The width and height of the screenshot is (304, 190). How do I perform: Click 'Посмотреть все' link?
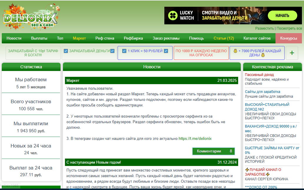pyautogui.click(x=289, y=28)
